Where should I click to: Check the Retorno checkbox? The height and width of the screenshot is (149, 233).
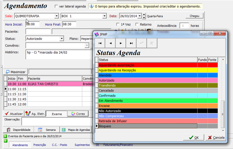[x=137, y=24]
